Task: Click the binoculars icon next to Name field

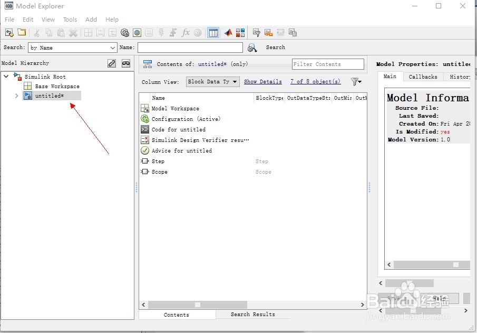Action: (252, 47)
